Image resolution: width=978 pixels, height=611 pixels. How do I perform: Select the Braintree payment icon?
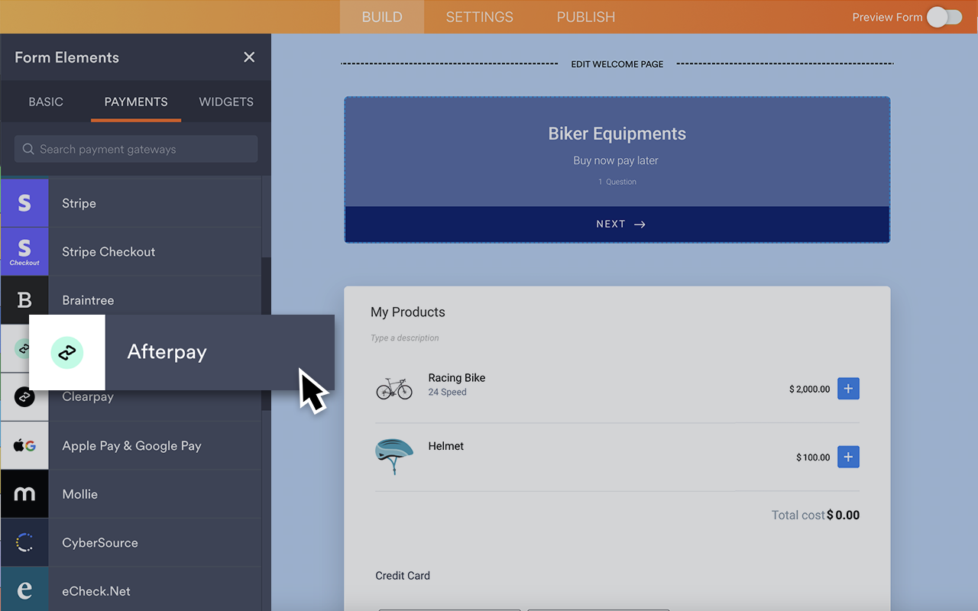(x=24, y=299)
